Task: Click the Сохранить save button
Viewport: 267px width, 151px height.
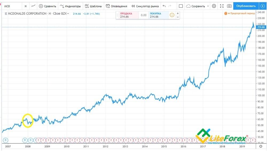Action: click(x=196, y=6)
